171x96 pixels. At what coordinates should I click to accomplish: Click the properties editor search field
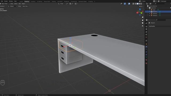pos(161,20)
